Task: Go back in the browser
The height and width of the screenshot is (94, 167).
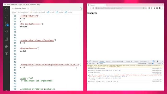Action: tap(88, 8)
